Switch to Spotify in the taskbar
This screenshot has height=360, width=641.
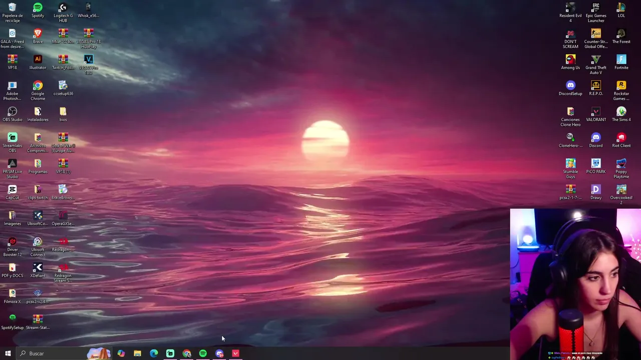pos(203,353)
